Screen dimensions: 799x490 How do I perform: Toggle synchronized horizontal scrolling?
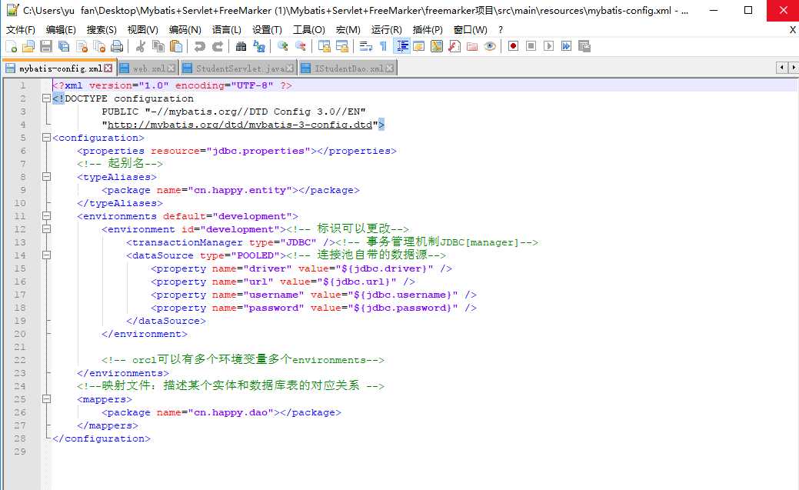[342, 46]
